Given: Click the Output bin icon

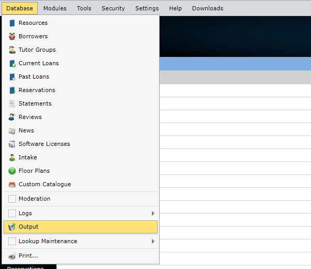Looking at the screenshot, I should [12, 227].
